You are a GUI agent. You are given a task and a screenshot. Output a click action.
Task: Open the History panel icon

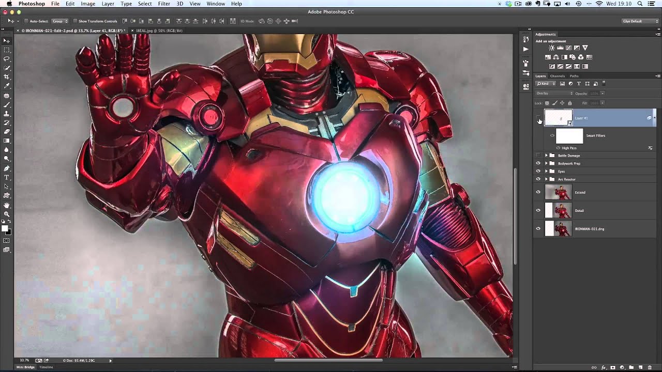click(x=525, y=39)
